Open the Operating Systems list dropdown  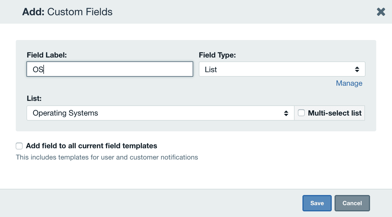pos(161,113)
